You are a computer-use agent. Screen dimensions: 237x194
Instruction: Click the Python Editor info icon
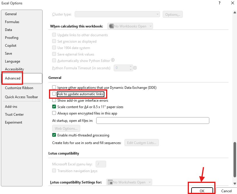coord(113,60)
